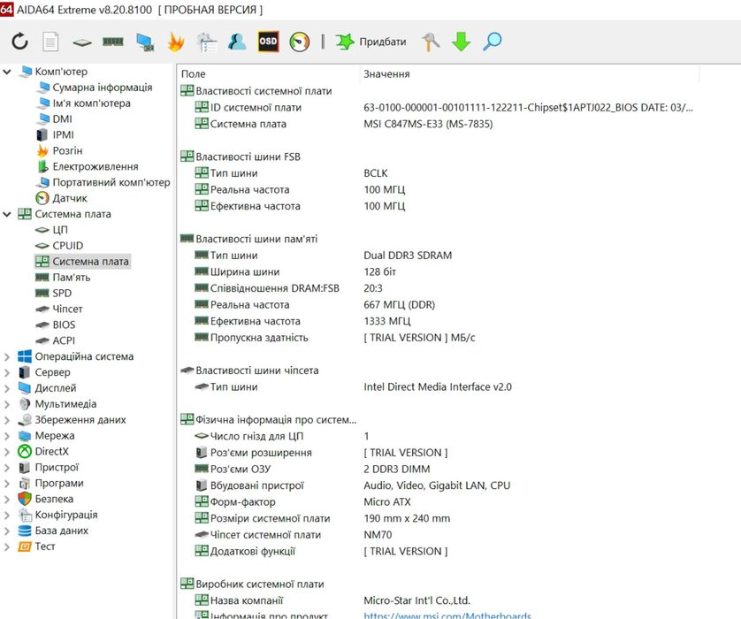The image size is (741, 619).
Task: Expand the Операційна система node
Action: tap(7, 356)
